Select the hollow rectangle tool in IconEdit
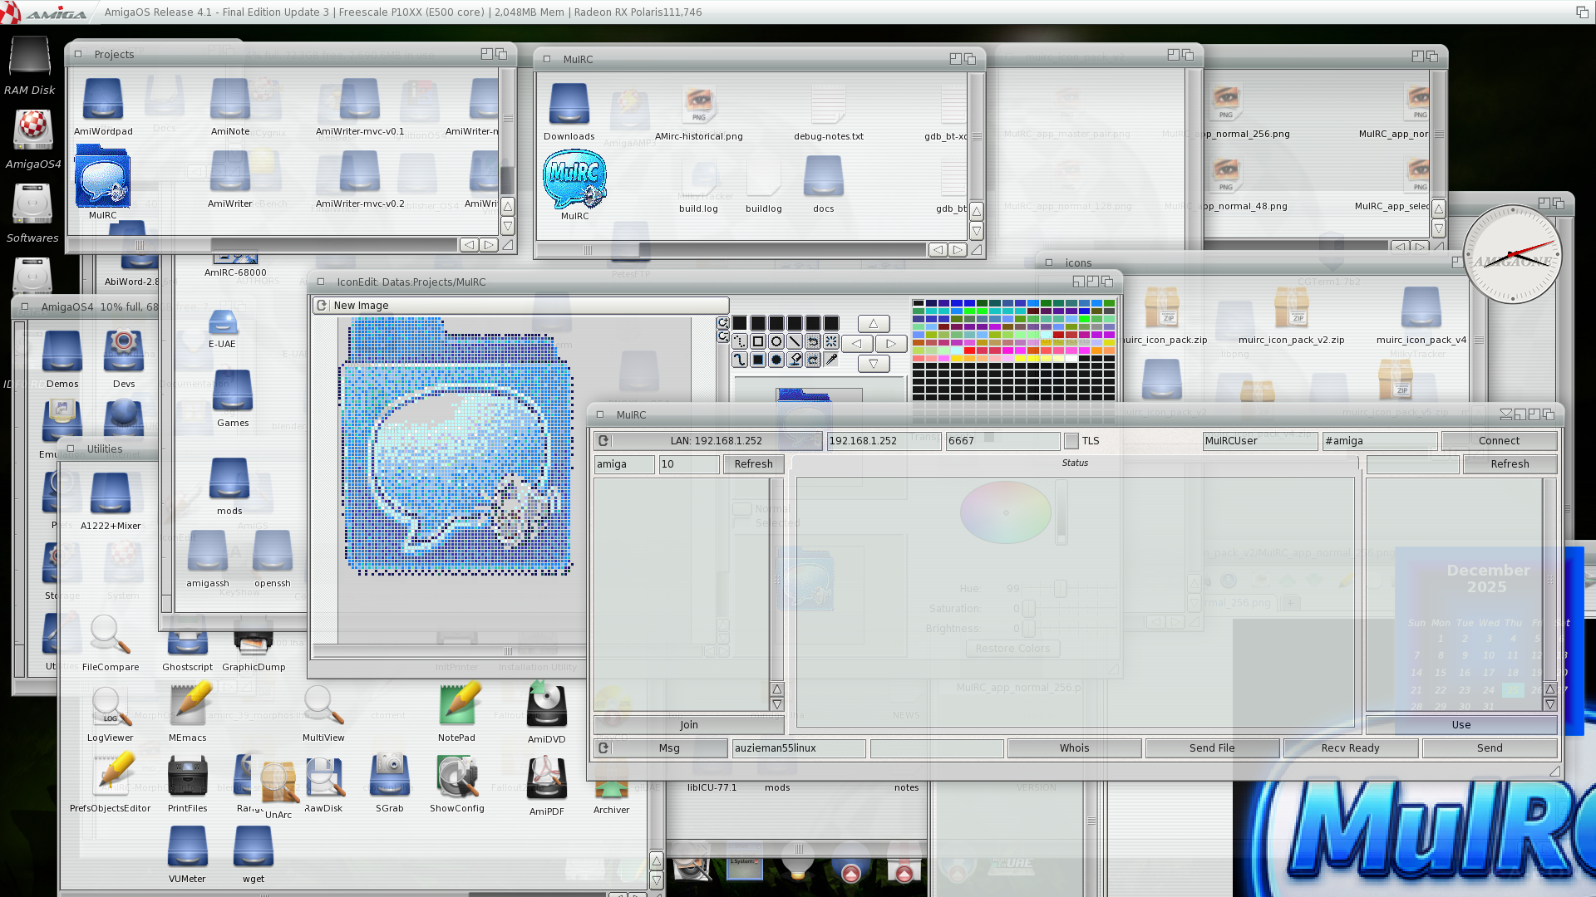Image resolution: width=1596 pixels, height=897 pixels. click(x=758, y=341)
